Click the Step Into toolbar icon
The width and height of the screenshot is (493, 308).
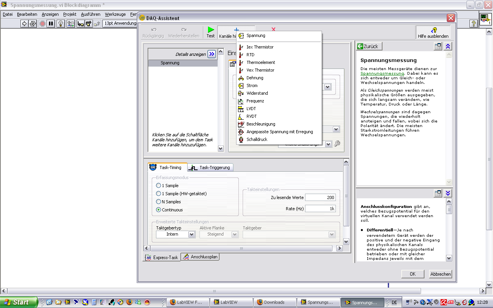80,23
